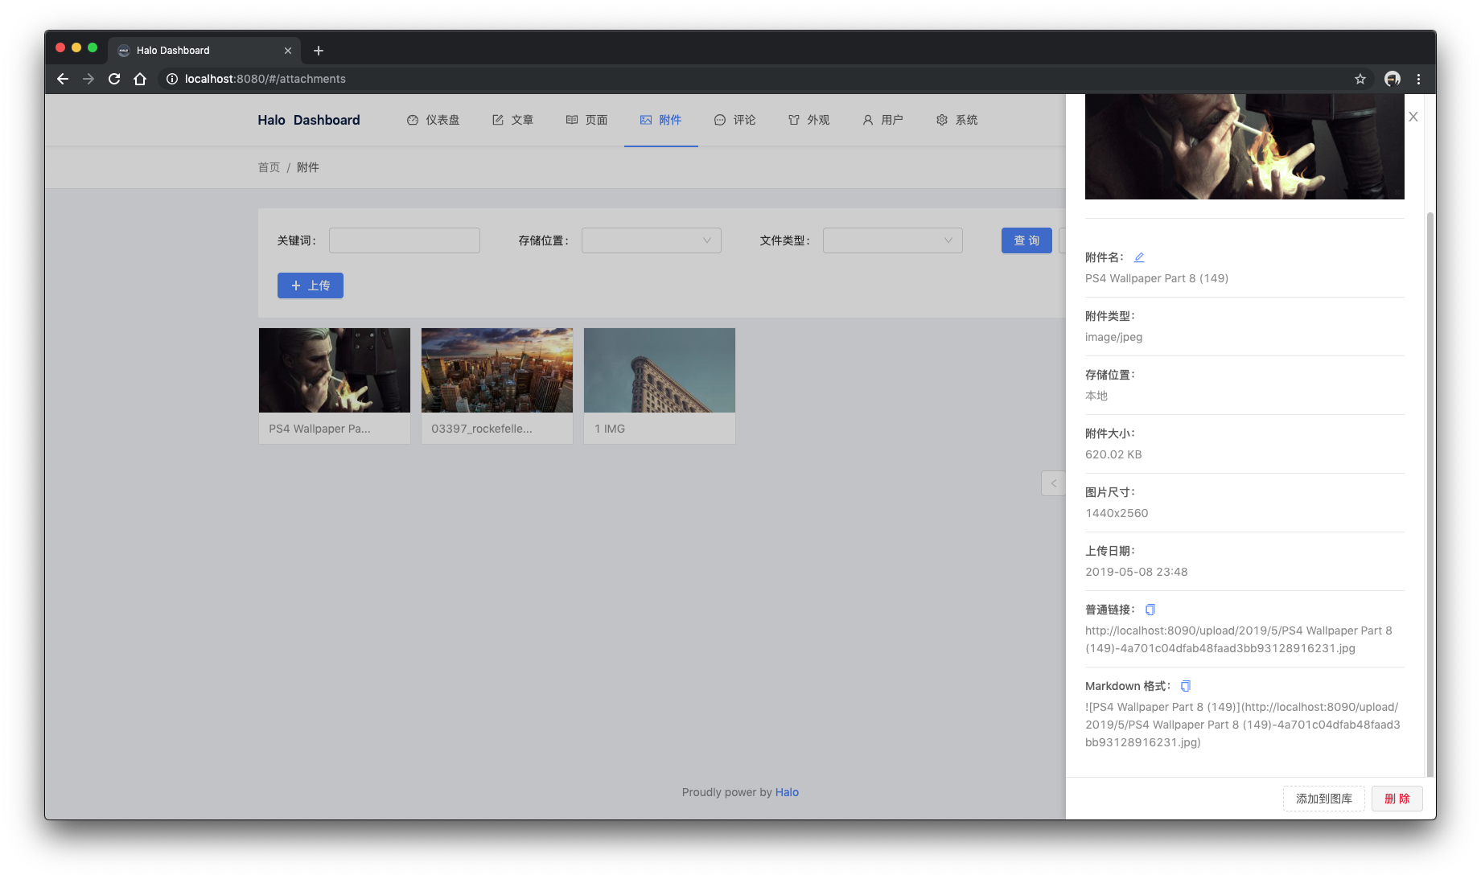The height and width of the screenshot is (879, 1481).
Task: Click the red 删除 button
Action: (x=1397, y=799)
